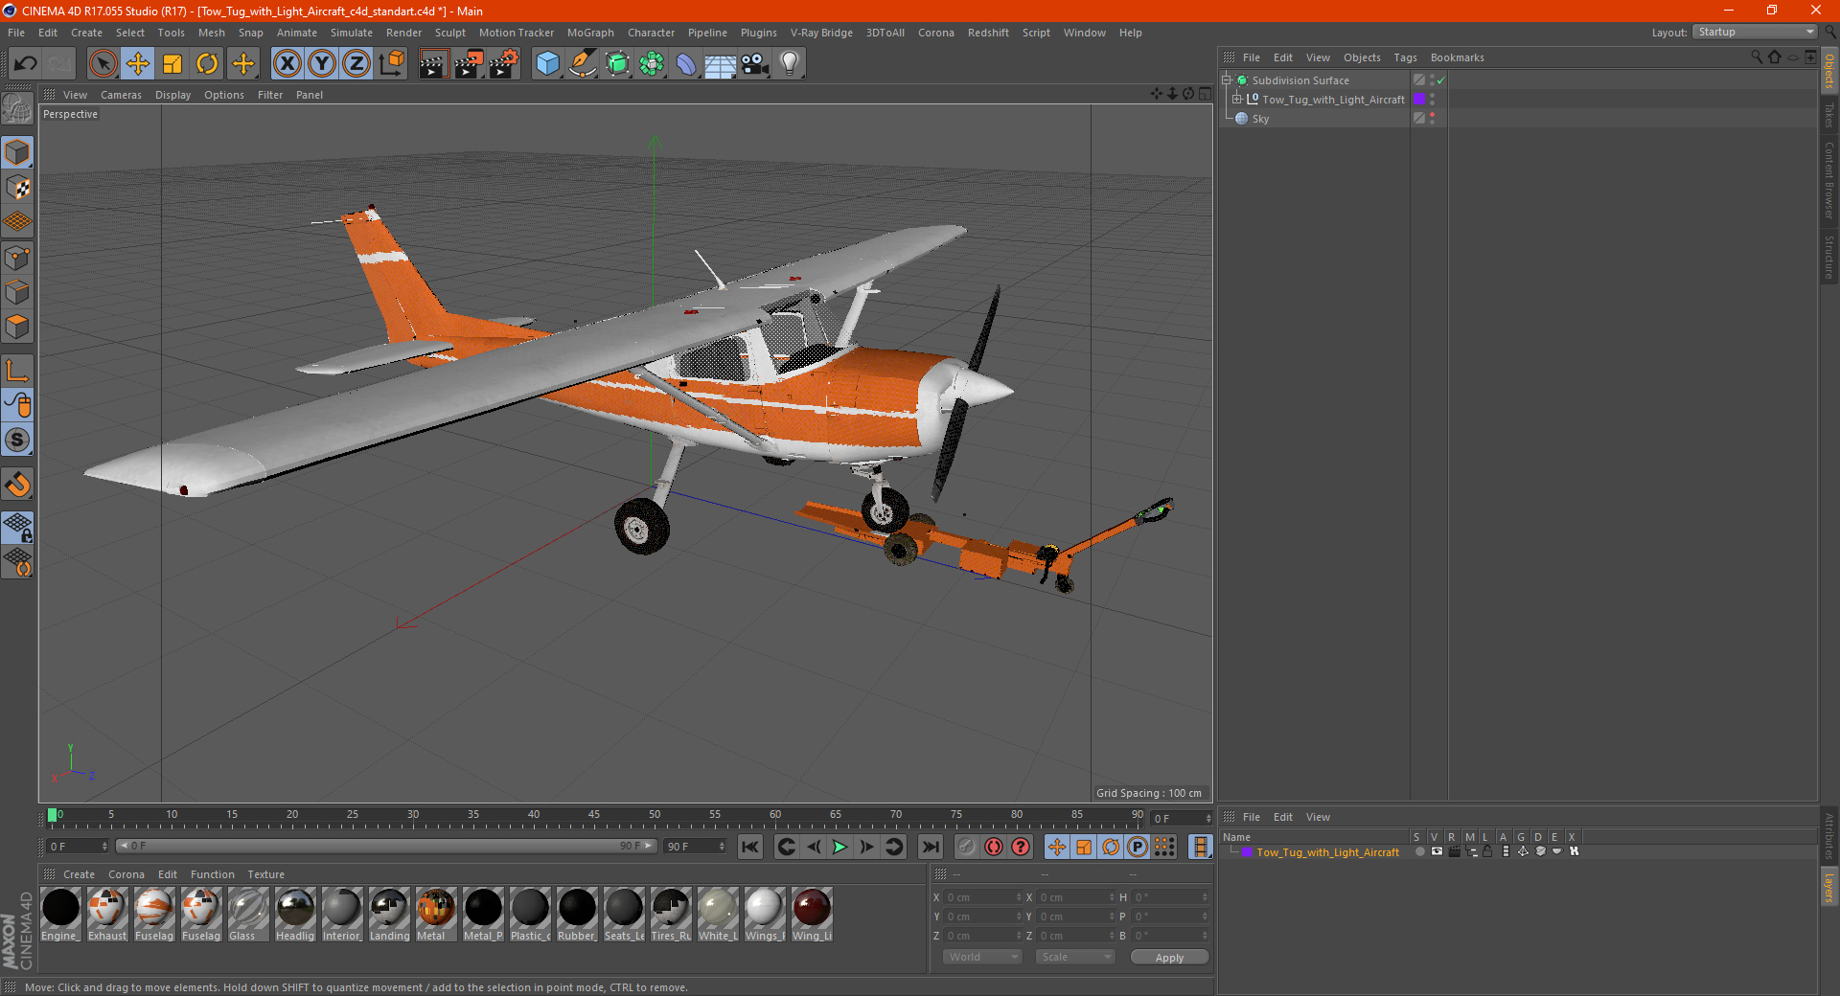The width and height of the screenshot is (1840, 996).
Task: Add a Camera object
Action: click(755, 64)
